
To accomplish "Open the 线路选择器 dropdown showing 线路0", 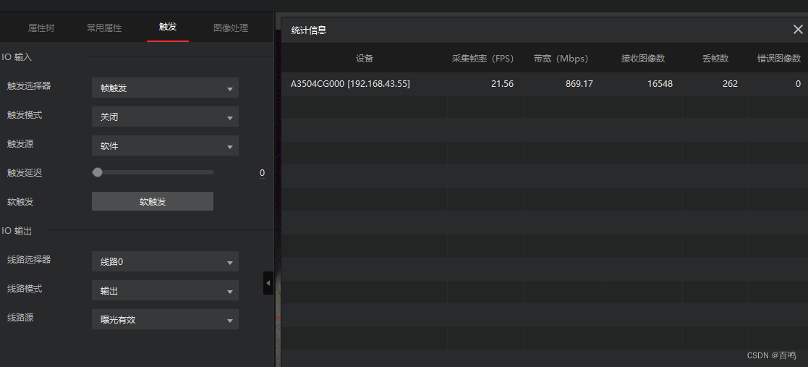I will point(165,261).
